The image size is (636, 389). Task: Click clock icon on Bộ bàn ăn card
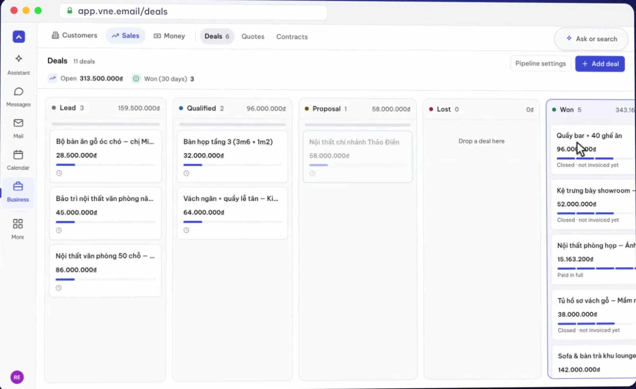[59, 173]
